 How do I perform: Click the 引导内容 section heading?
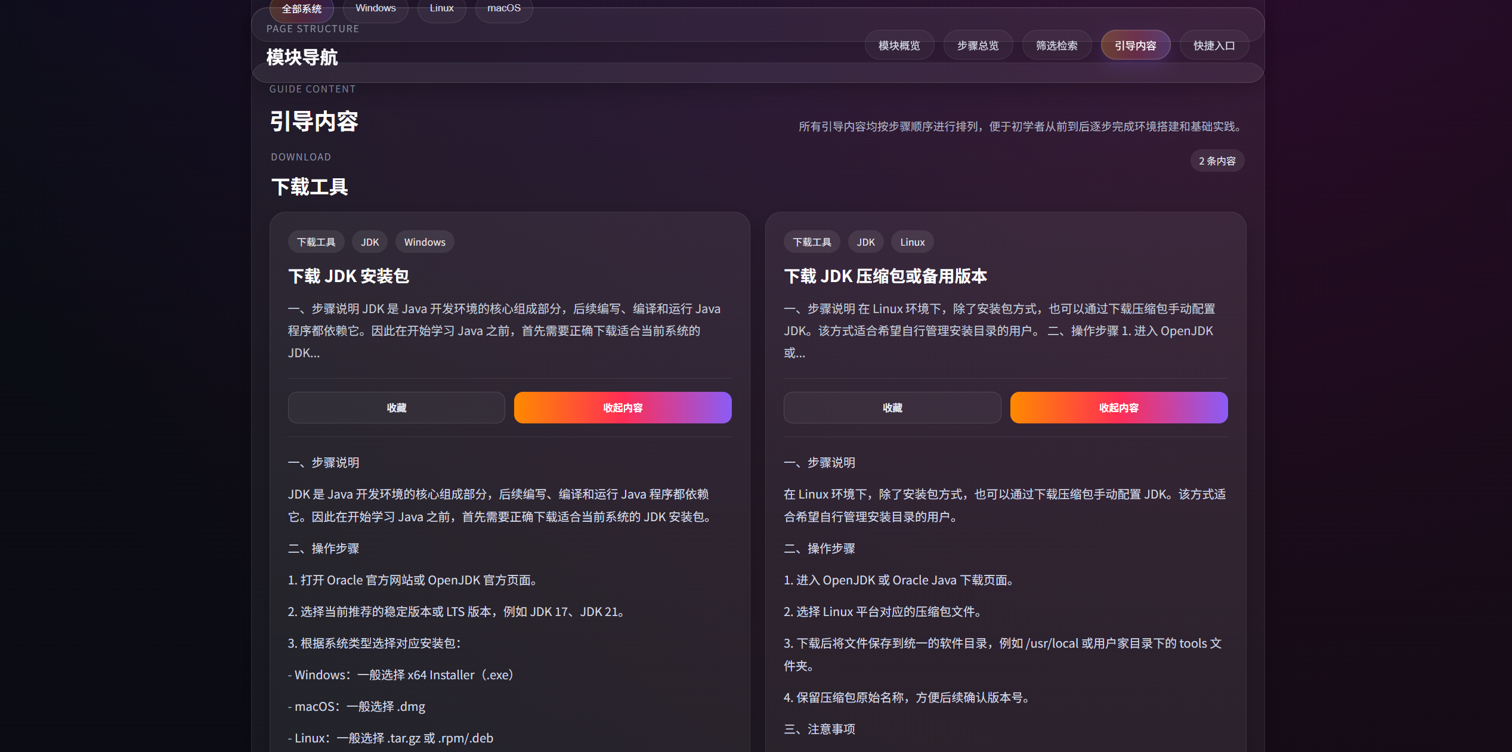314,122
